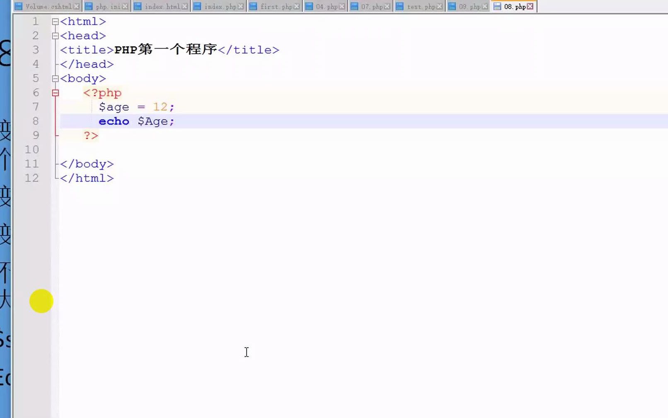Close the 07.php tab

[x=387, y=7]
